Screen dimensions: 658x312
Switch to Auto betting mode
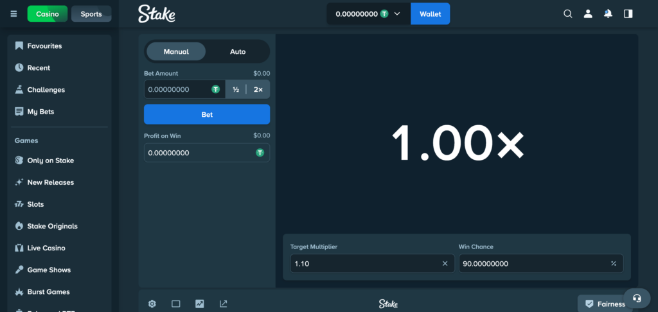pyautogui.click(x=238, y=51)
